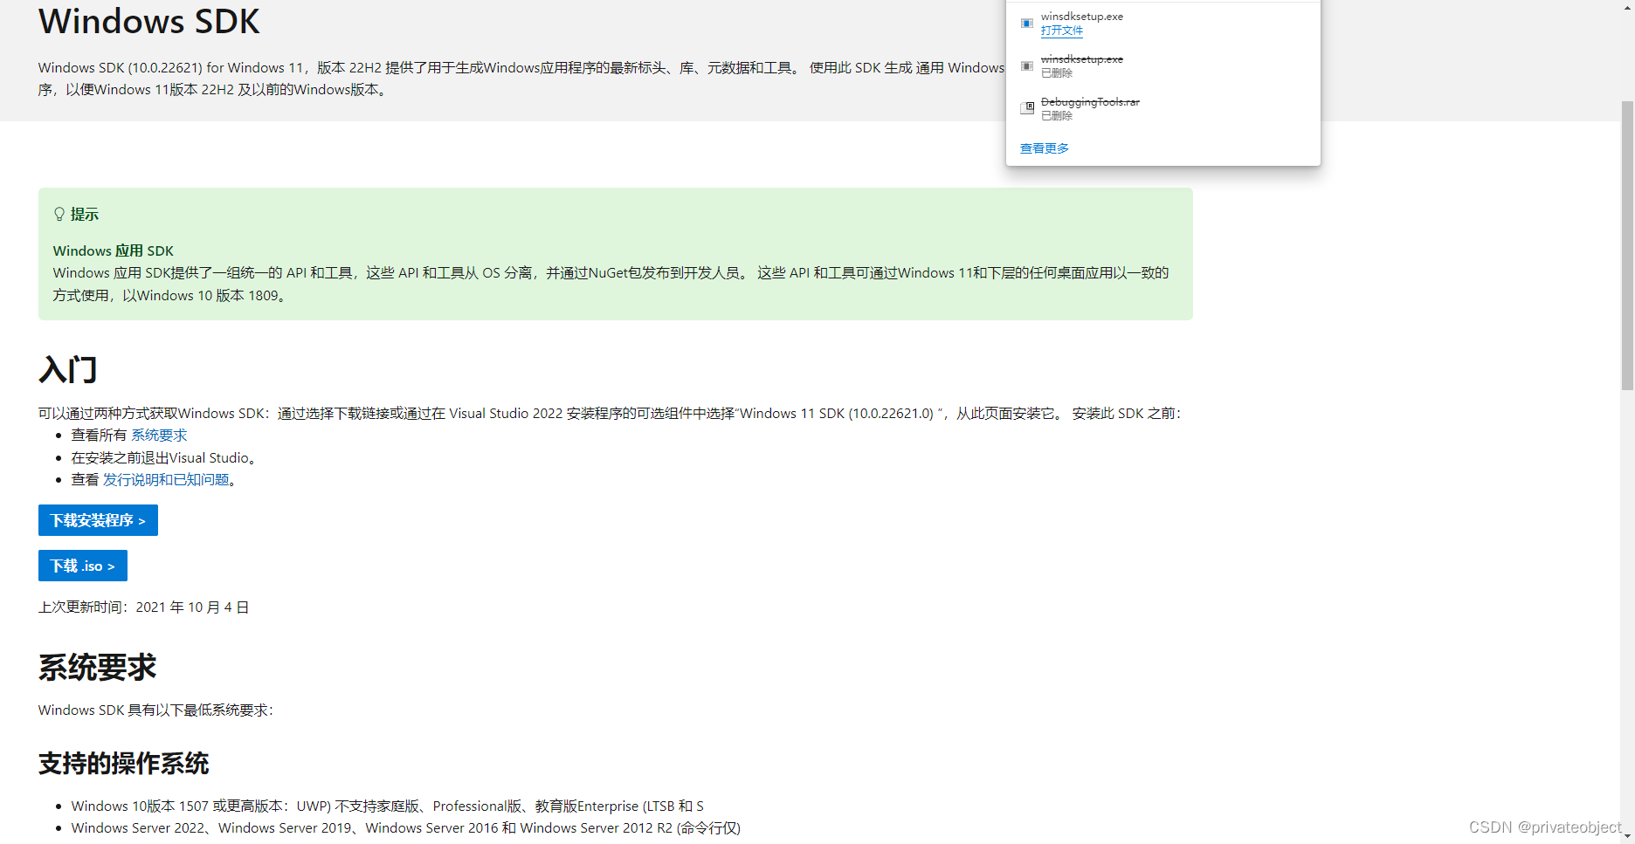The image size is (1635, 844).
Task: Click the DebuggingTools.rar archive icon
Action: (x=1027, y=108)
